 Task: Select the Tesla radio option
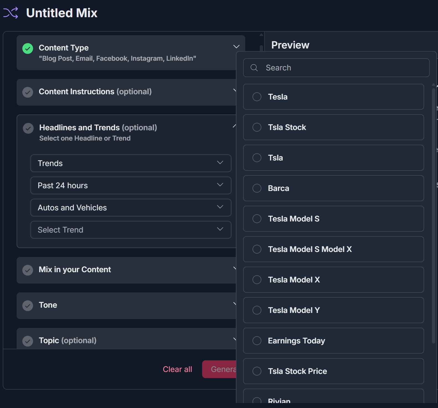[257, 97]
